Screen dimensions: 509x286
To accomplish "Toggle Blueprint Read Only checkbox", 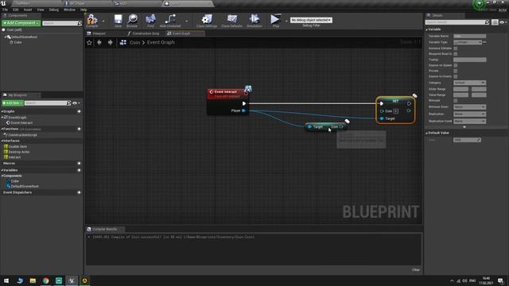I will (x=456, y=54).
